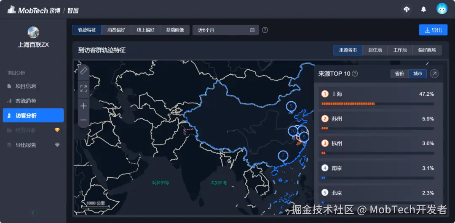This screenshot has width=455, height=223.
Task: Click the 上海百联ZX project thumbnail
Action: pyautogui.click(x=33, y=32)
